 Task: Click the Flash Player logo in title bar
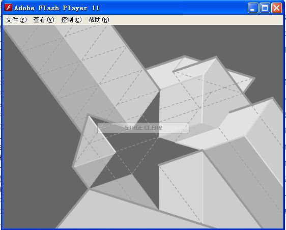coord(8,8)
